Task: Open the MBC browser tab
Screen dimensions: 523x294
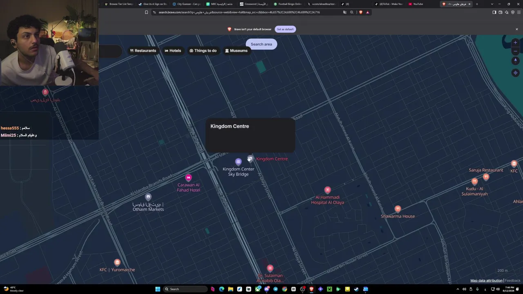Action: pyautogui.click(x=220, y=4)
